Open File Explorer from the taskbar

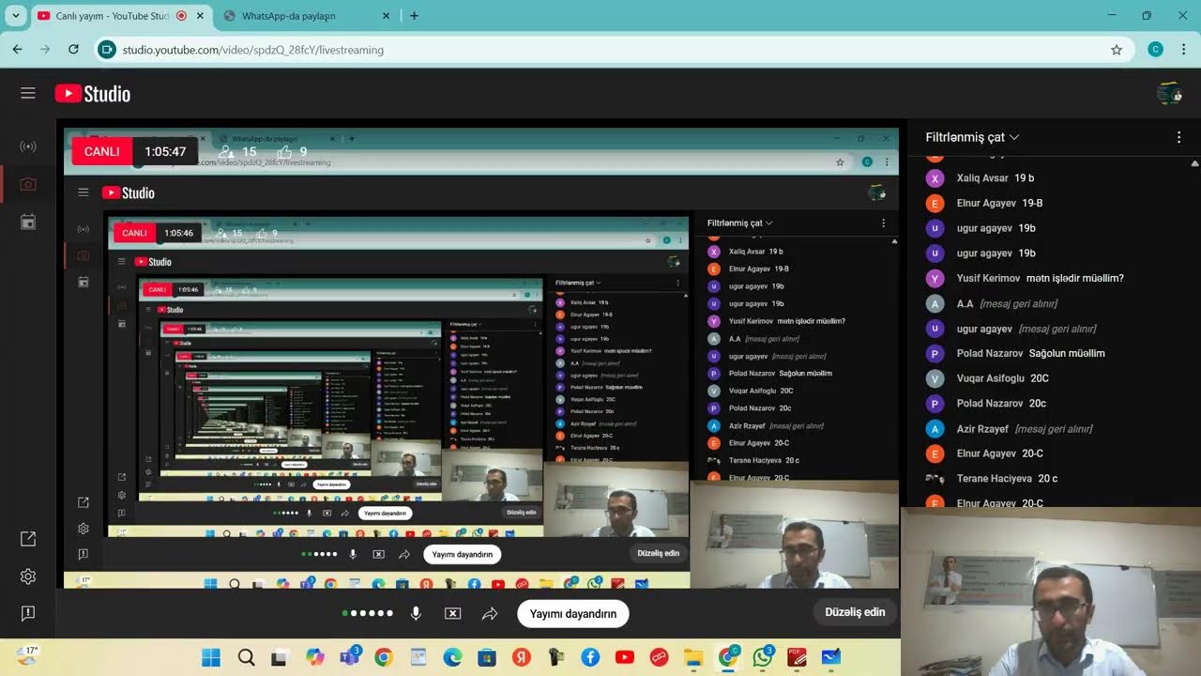point(693,657)
